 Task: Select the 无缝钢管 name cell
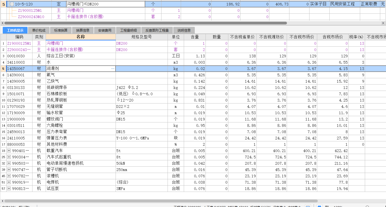click(81, 107)
